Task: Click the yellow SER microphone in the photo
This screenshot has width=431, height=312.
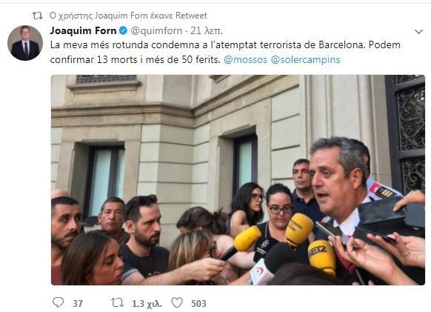Action: pyautogui.click(x=321, y=258)
